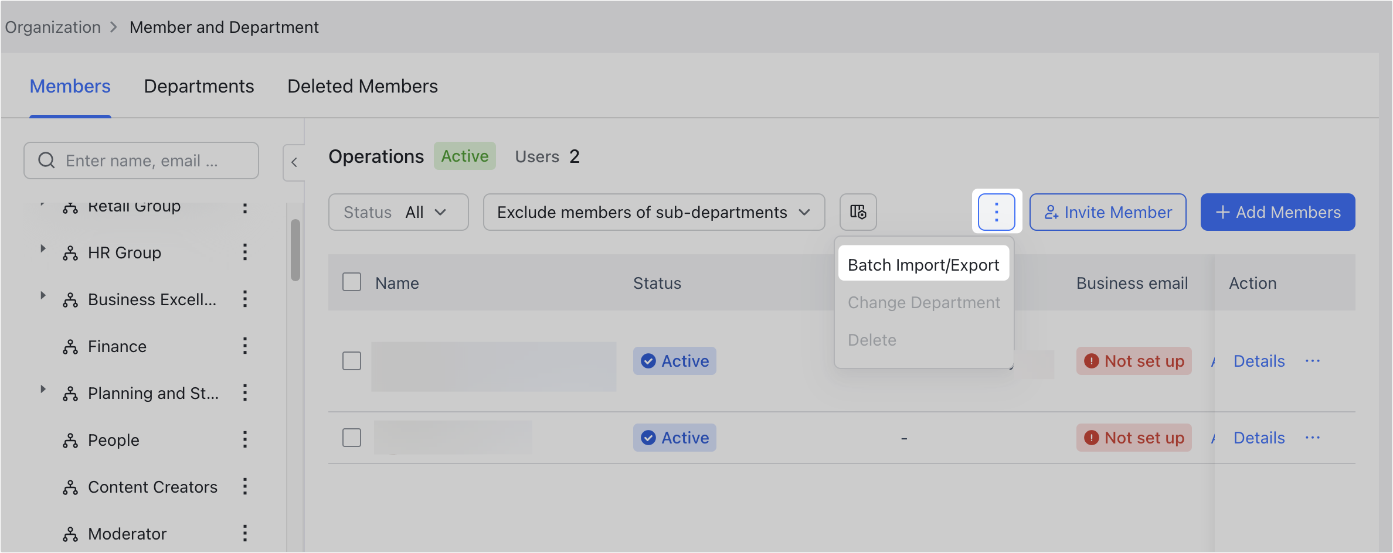Open the more actions ellipsis menu
This screenshot has width=1393, height=553.
tap(996, 212)
